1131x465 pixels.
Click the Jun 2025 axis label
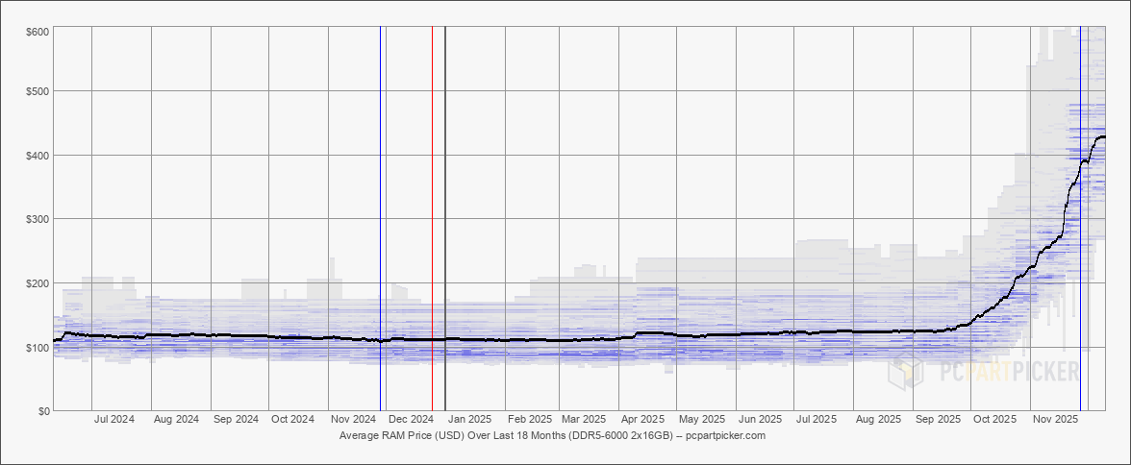point(761,419)
